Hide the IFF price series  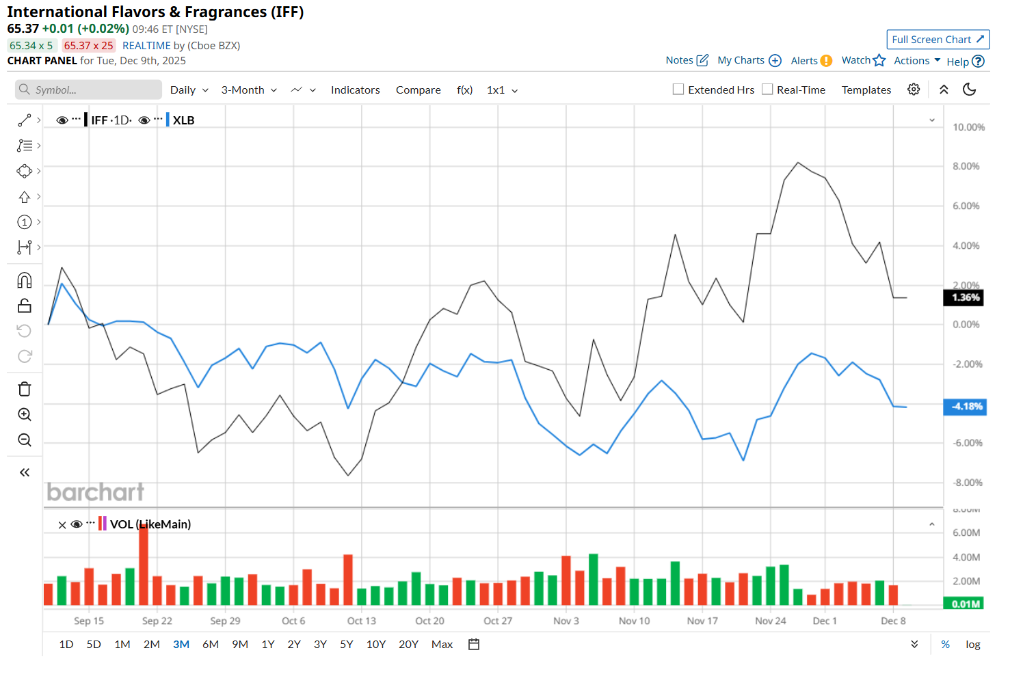click(x=62, y=120)
